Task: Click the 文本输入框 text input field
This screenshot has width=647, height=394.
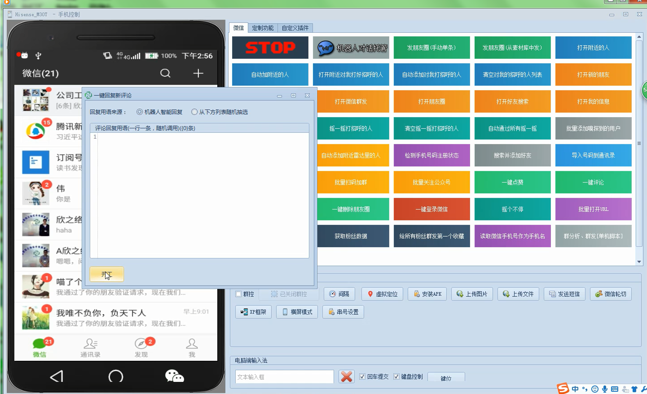Action: [x=284, y=376]
